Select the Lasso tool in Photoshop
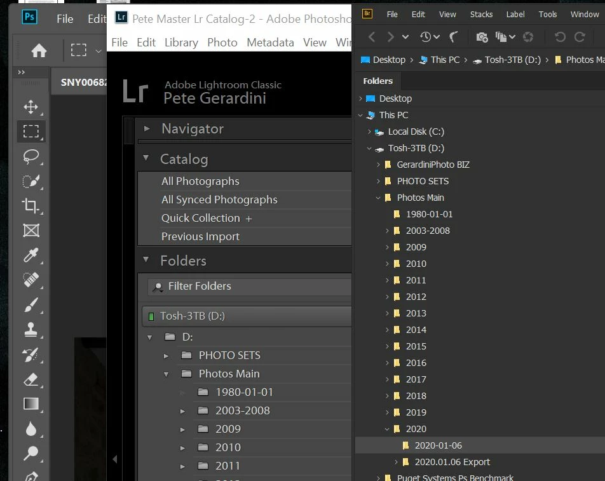Viewport: 605px width, 481px height. point(31,156)
